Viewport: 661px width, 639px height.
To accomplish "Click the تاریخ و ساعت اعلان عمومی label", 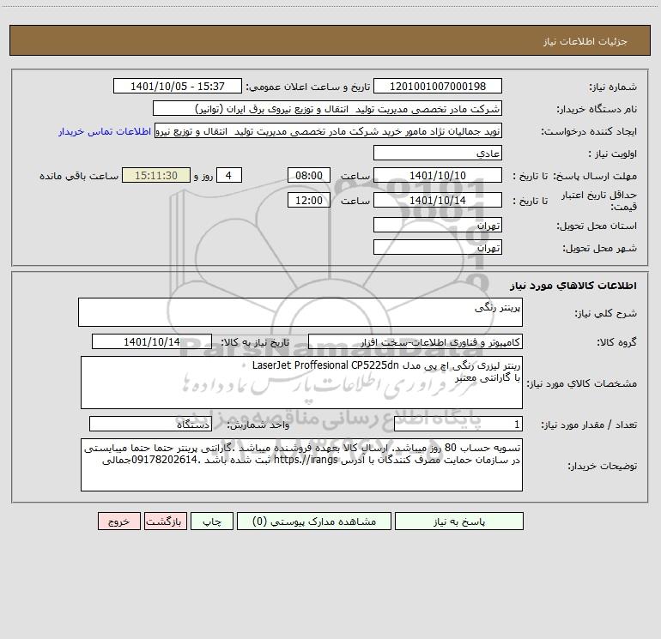I will coord(308,87).
